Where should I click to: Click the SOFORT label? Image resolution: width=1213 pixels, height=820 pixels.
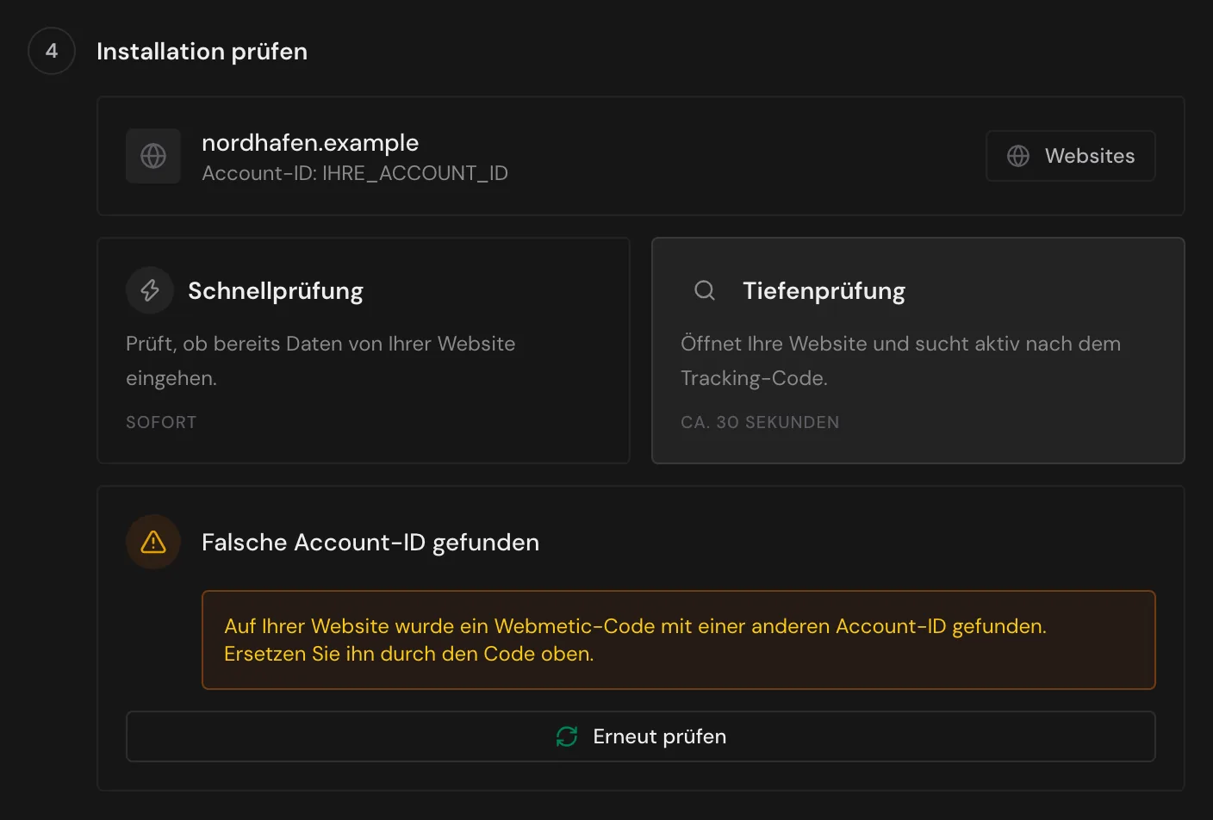161,422
